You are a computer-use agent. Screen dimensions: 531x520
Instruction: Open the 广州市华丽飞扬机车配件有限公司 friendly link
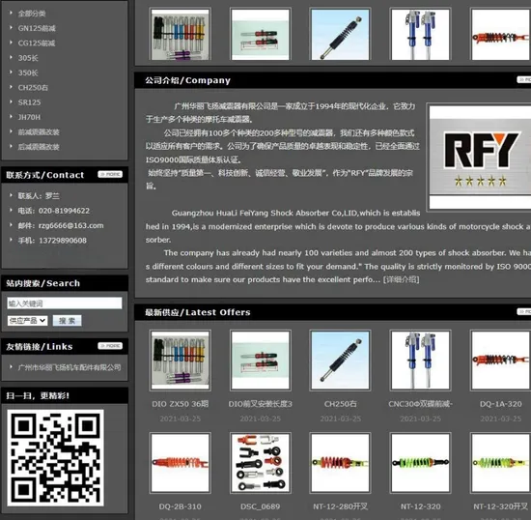tap(70, 367)
